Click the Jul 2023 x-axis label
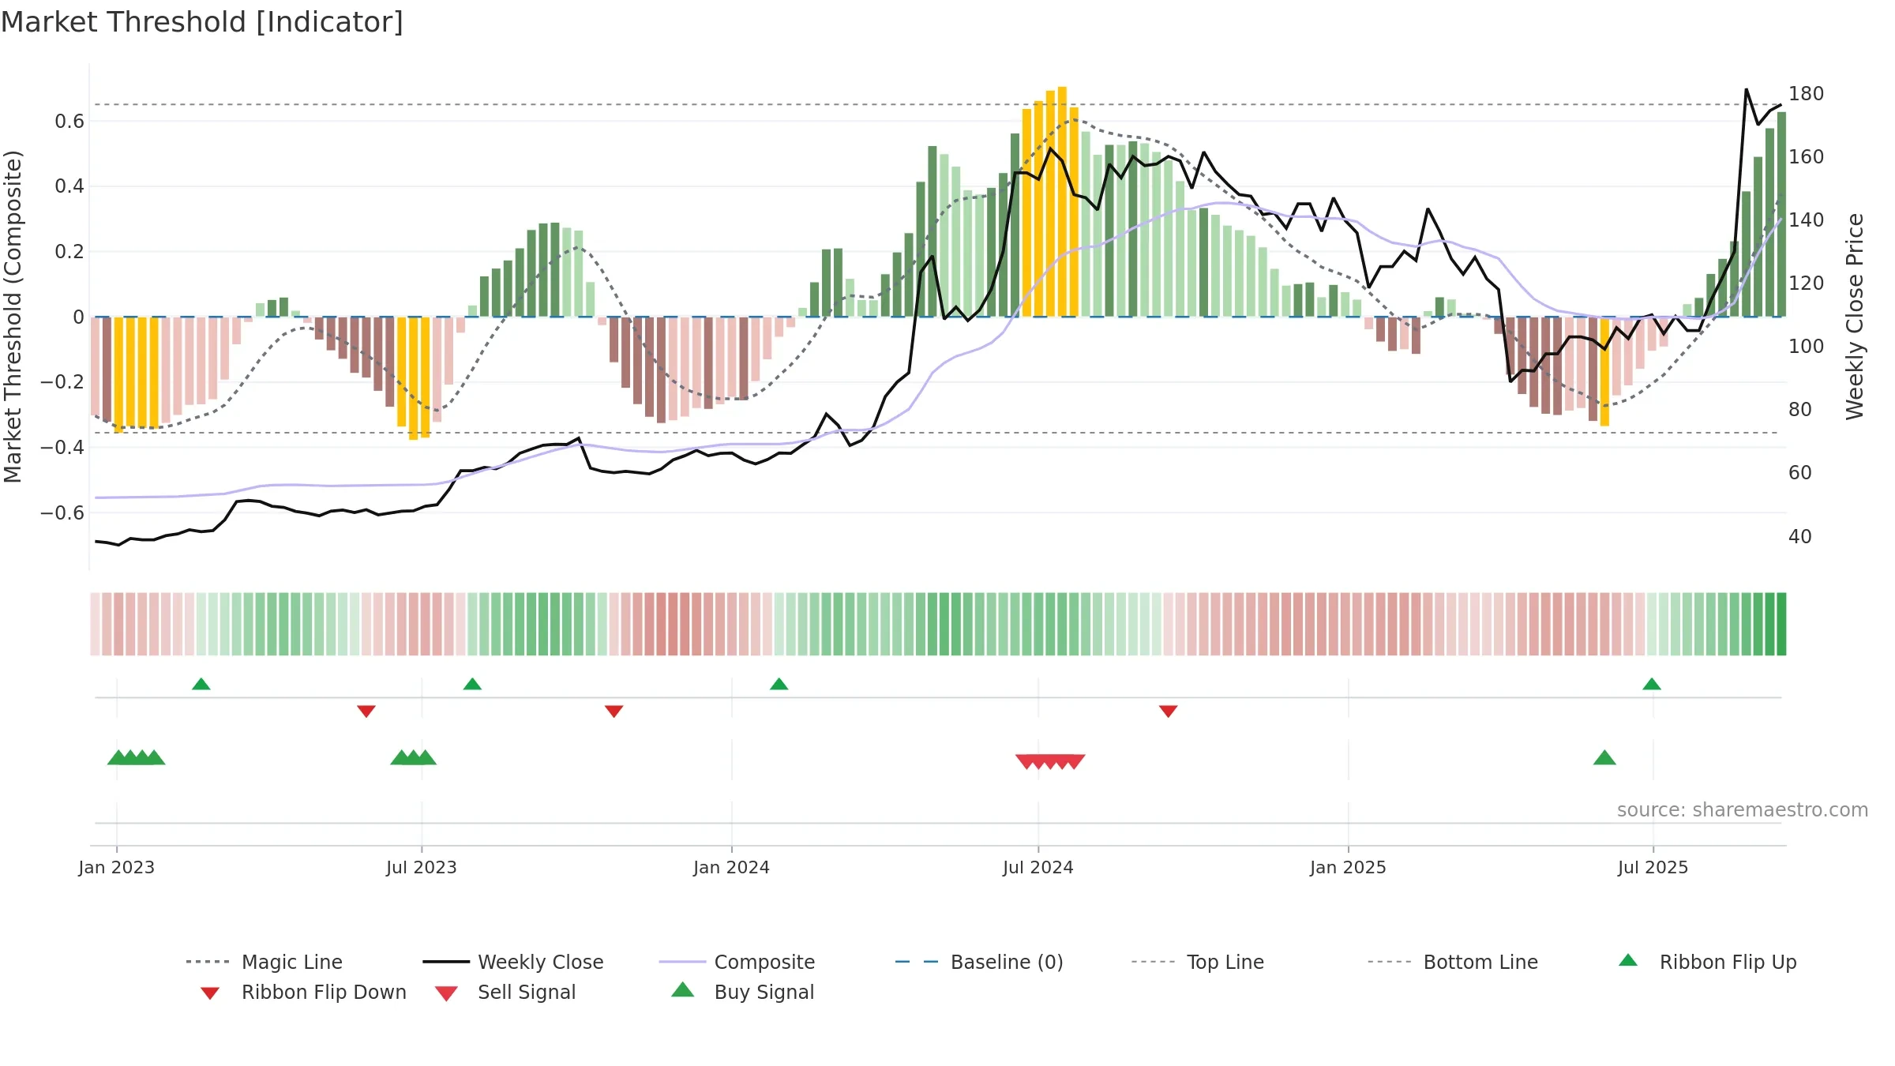Viewport: 1895px width, 1066px height. (422, 867)
